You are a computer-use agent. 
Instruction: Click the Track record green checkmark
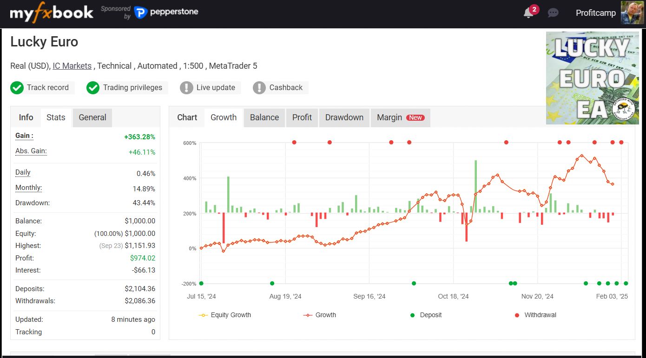point(17,88)
